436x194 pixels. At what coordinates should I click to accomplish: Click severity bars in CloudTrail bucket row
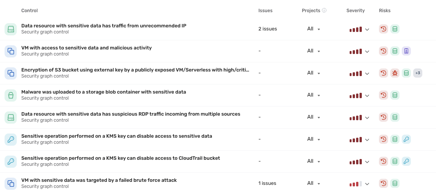[356, 162]
